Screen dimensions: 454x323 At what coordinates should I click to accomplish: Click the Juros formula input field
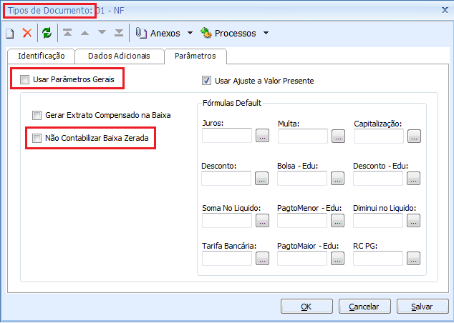227,136
